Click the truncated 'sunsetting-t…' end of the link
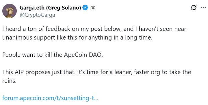This screenshot has width=208, height=105. pyautogui.click(x=80, y=98)
